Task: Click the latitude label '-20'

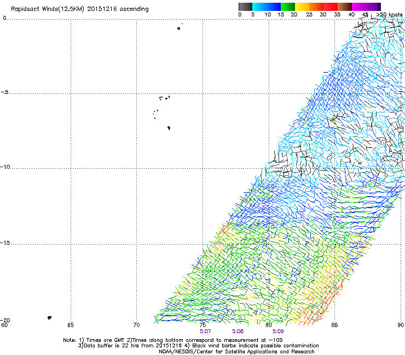Action: coord(5,320)
